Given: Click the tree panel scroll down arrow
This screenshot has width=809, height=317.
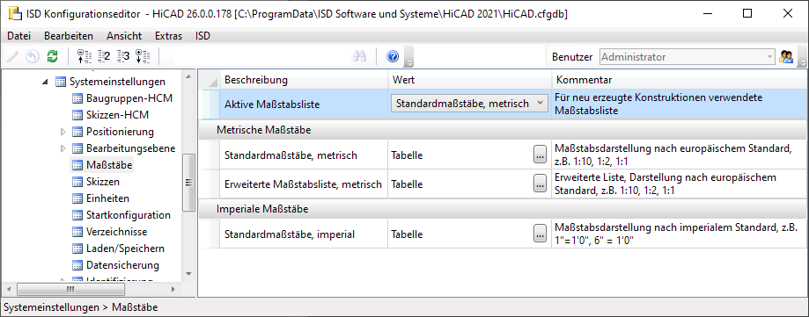Looking at the screenshot, I should point(188,274).
